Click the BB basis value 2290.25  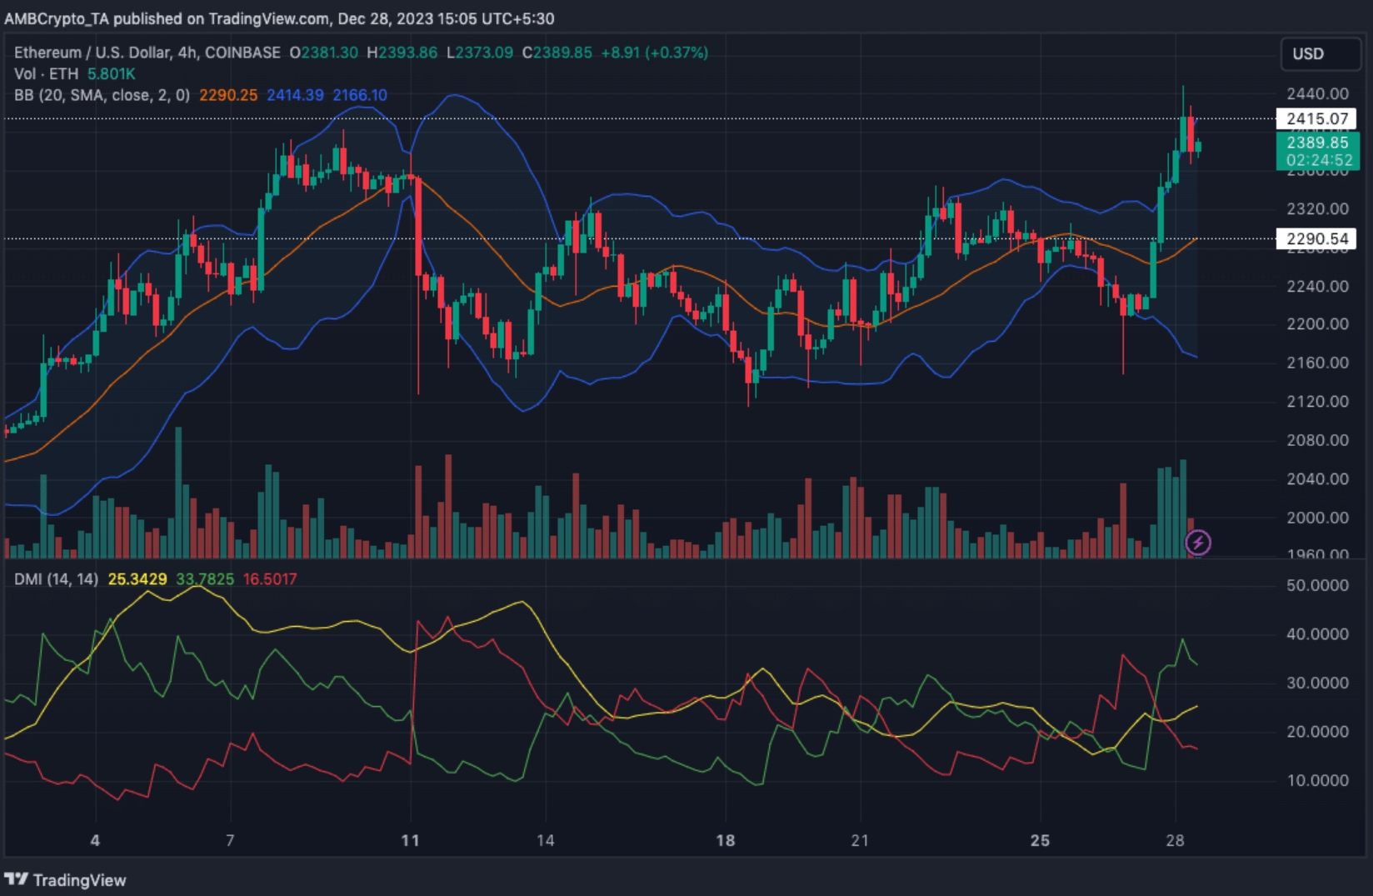click(228, 95)
